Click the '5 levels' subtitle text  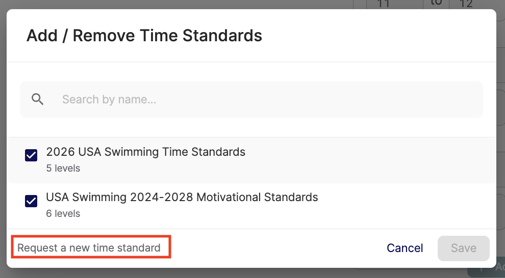(x=63, y=168)
